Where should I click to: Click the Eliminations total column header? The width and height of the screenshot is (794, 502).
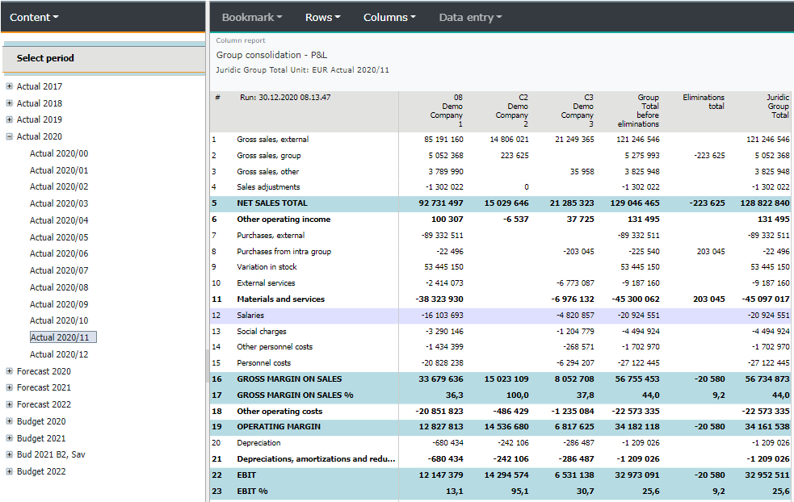click(704, 102)
